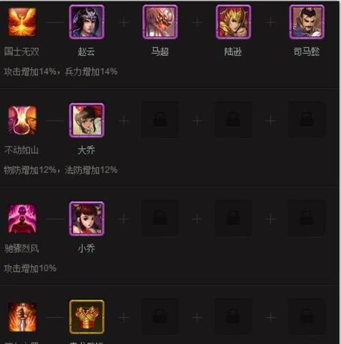Select the 陆逊 hero portrait
Image resolution: width=341 pixels, height=344 pixels.
pyautogui.click(x=233, y=22)
